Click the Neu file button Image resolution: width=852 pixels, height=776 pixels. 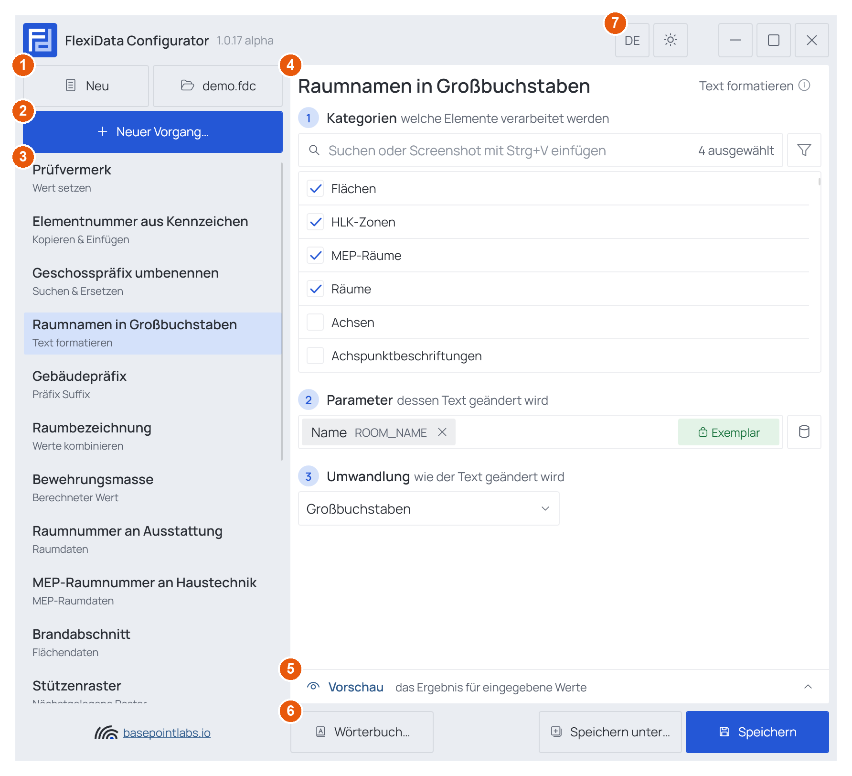coord(86,86)
